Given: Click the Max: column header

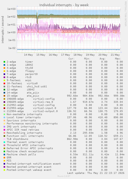Looking at the screenshot, I should point(118,59).
